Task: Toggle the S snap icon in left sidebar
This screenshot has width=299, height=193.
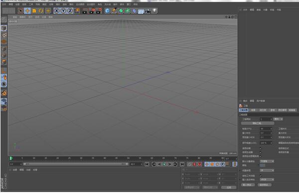Action: point(4,84)
